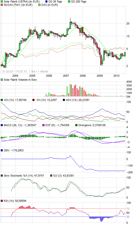Click the 'RSI (14): 50,58594' reading
This screenshot has height=228, width=136.
[x=15, y=201]
